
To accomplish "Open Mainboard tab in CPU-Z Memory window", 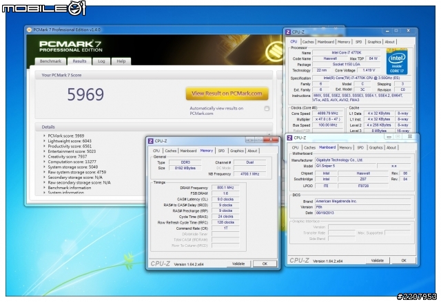I will [188, 151].
